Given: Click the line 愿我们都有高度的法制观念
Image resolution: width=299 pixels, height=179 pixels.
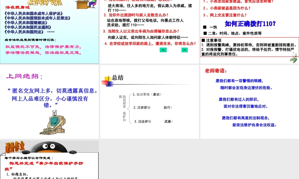Looking at the screenshot, I should point(245,118).
